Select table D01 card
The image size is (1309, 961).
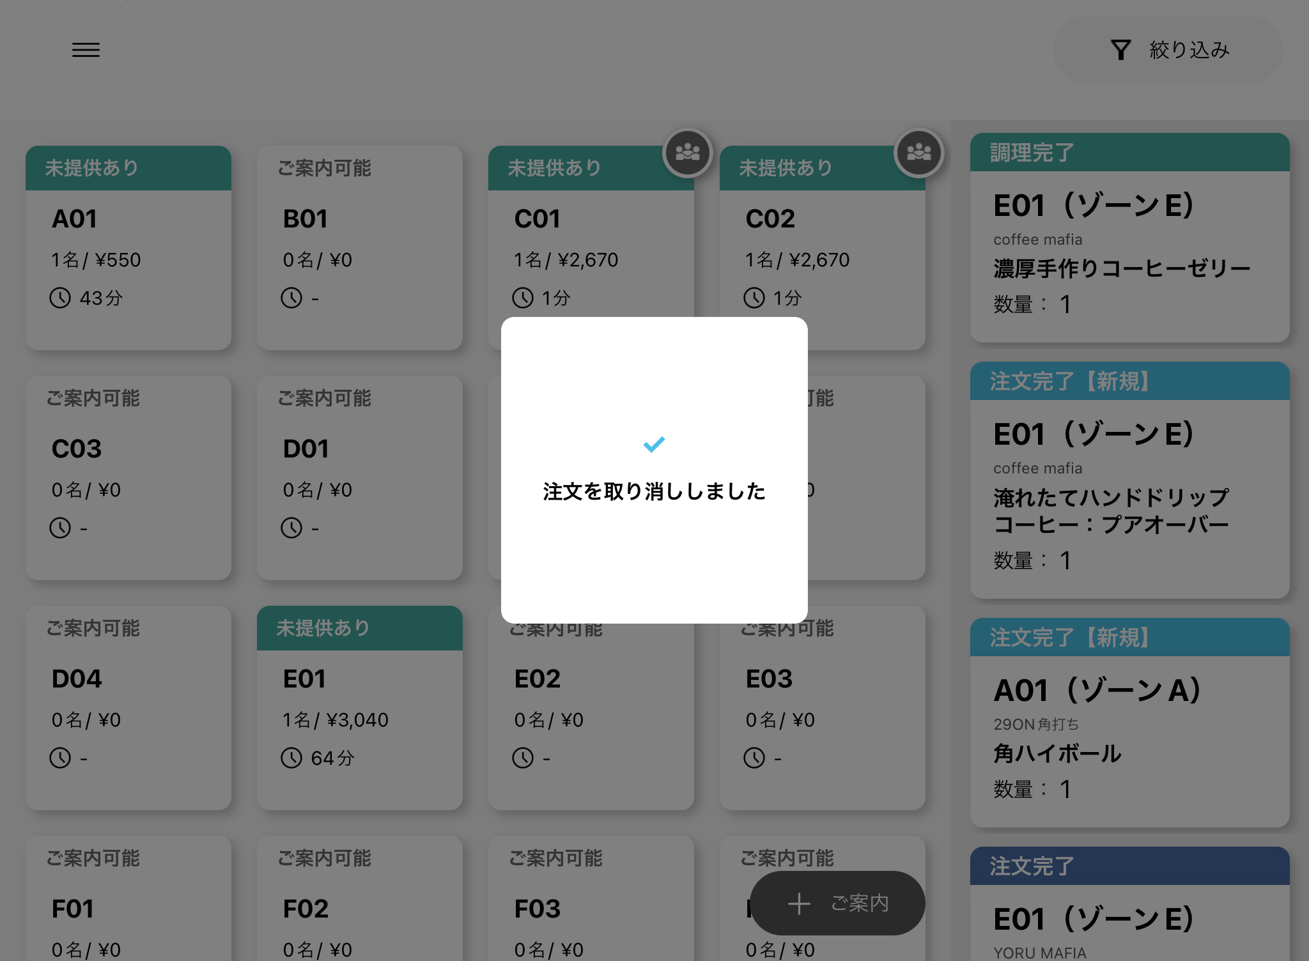coord(359,479)
